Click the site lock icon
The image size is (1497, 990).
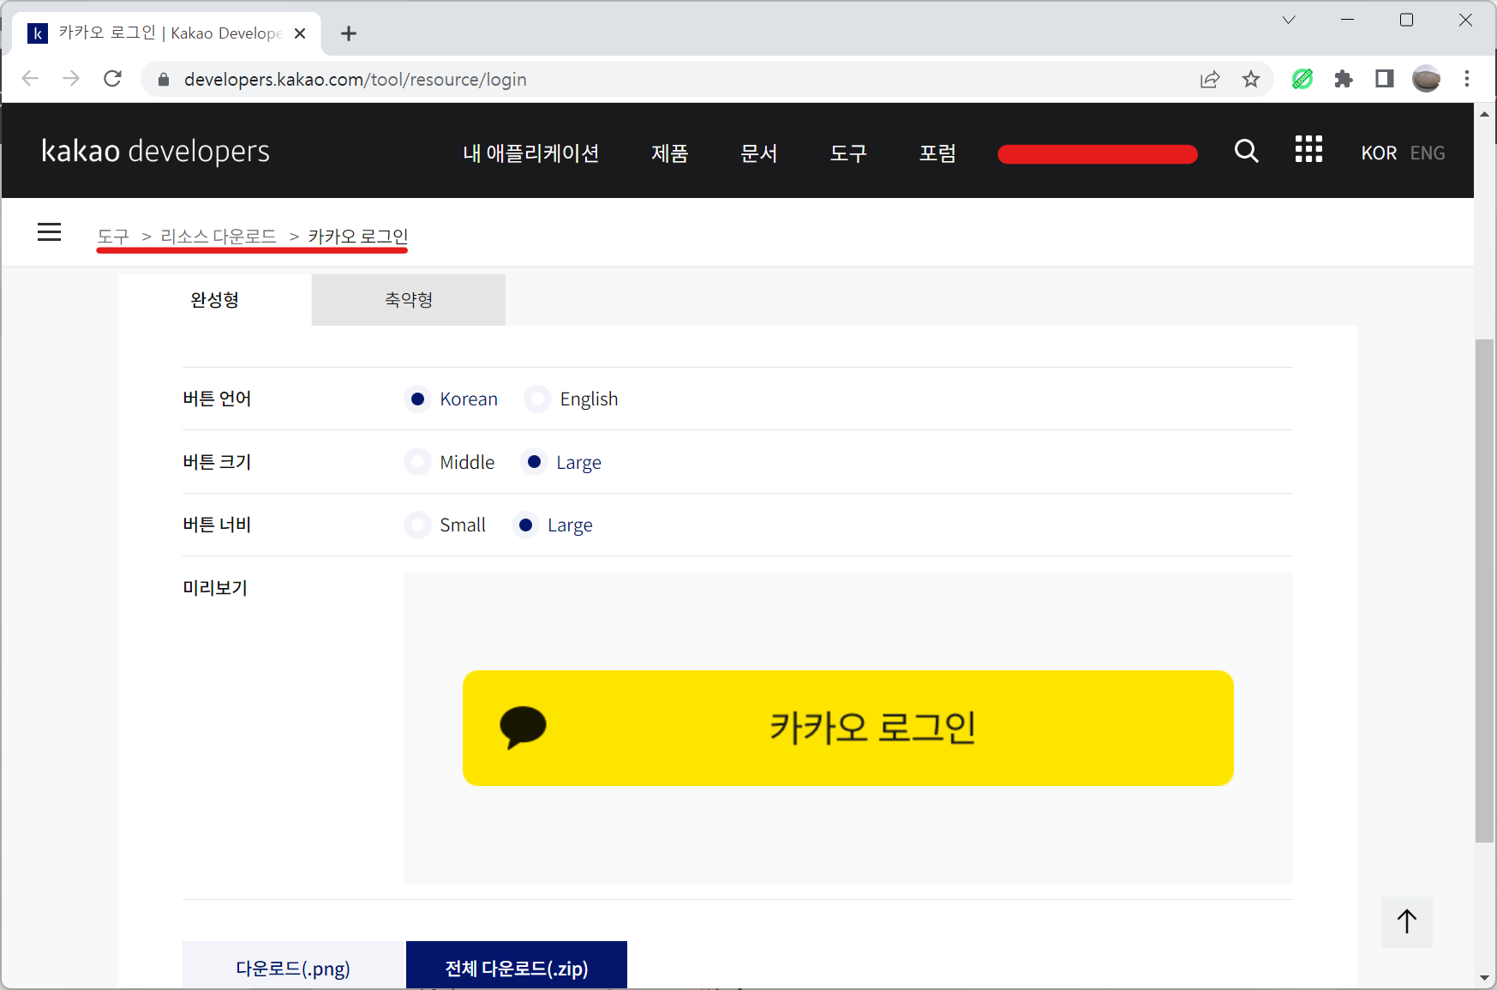click(164, 80)
